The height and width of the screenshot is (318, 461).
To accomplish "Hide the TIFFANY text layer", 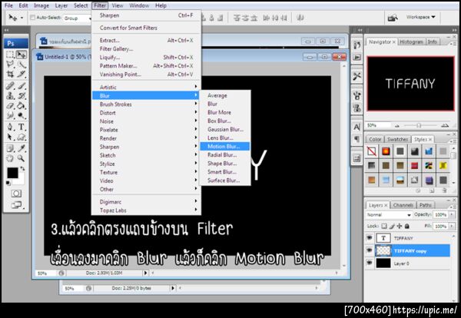I will click(370, 238).
